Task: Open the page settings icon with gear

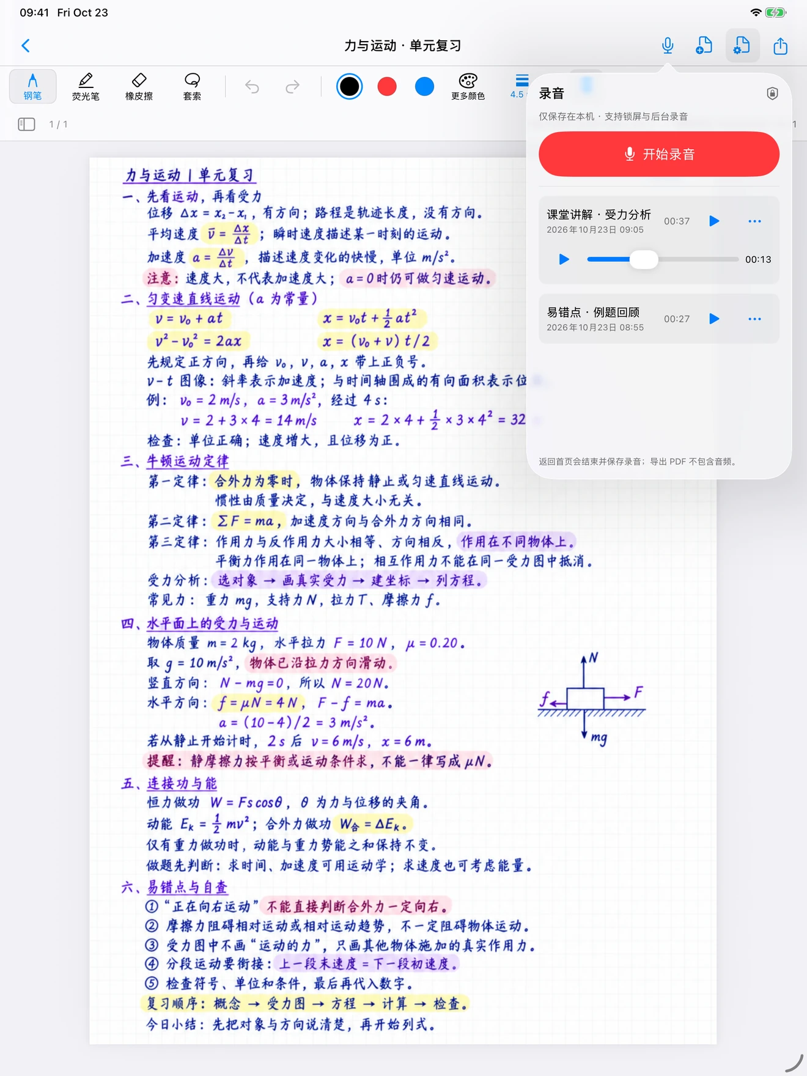Action: (x=742, y=46)
